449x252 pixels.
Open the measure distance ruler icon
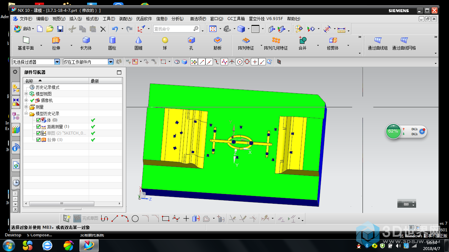tap(341, 29)
